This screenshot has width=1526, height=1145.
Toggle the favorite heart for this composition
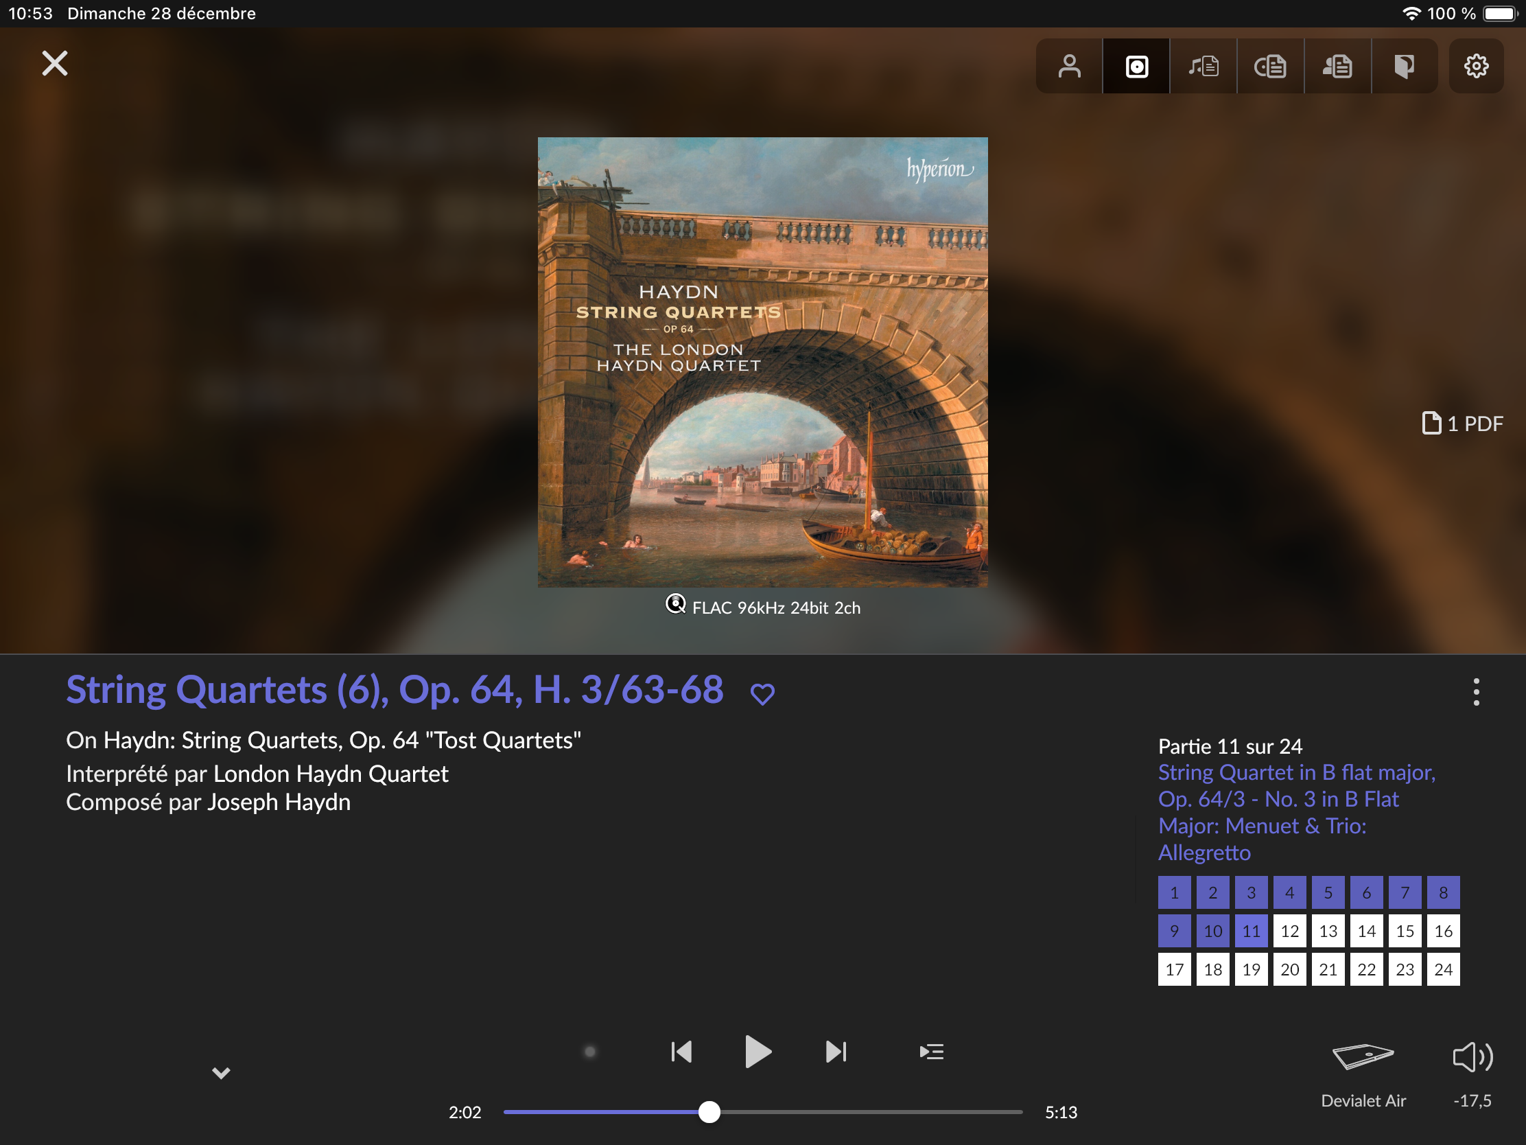pyautogui.click(x=762, y=693)
